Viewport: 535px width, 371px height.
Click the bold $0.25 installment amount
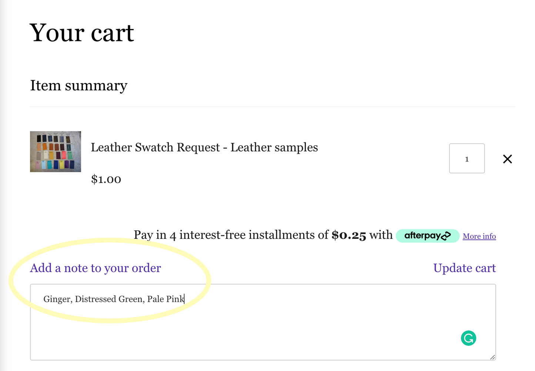348,235
